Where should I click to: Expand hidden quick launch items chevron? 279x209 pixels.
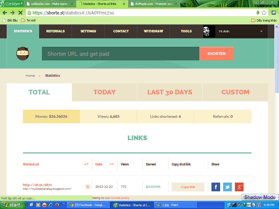coord(63,204)
